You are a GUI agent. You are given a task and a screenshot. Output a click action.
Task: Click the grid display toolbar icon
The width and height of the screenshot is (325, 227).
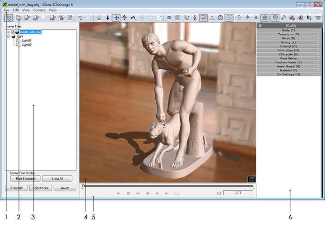tap(178, 18)
